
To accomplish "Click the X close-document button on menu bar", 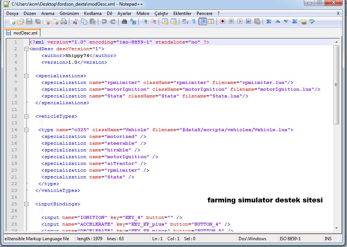I will (338, 13).
